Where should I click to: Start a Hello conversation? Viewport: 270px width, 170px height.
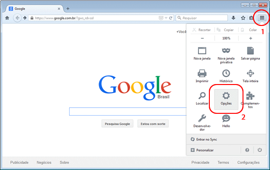(226, 121)
